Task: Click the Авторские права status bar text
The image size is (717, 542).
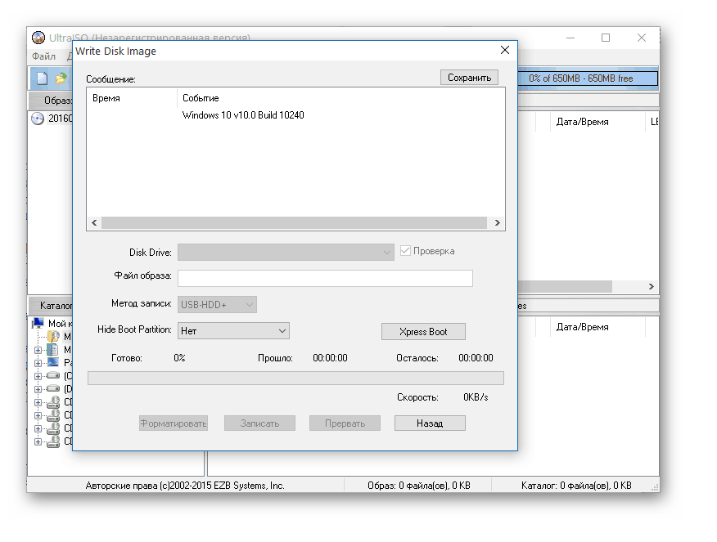Action: 185,486
